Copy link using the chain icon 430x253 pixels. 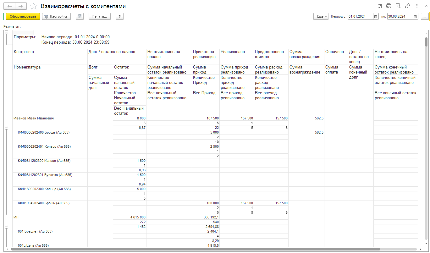[x=407, y=6]
